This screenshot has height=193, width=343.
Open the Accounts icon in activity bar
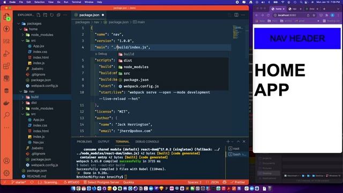(x=6, y=161)
